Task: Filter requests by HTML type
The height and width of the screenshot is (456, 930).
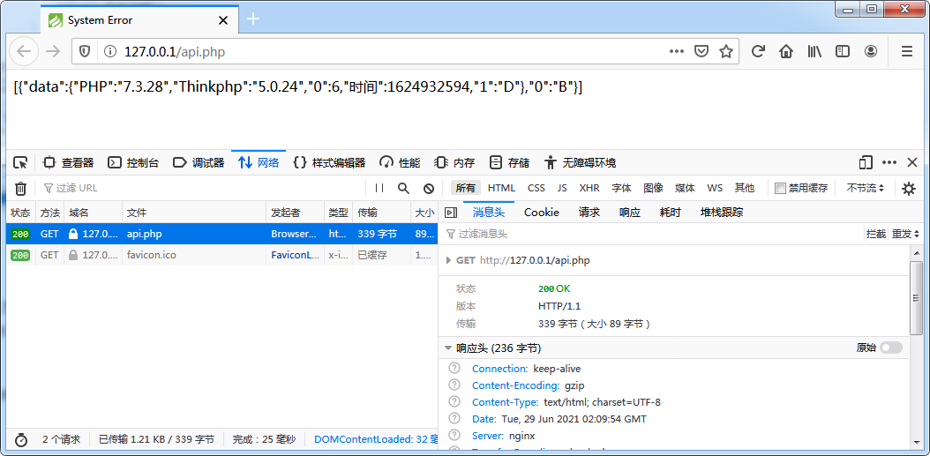Action: (x=502, y=188)
